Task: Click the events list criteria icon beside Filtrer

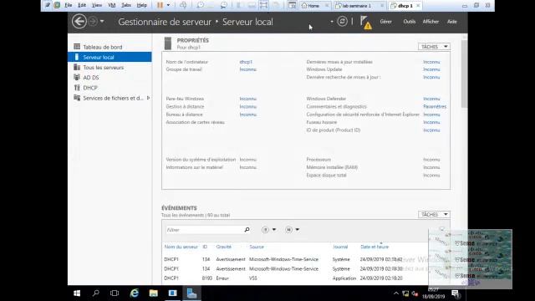Action: [x=265, y=230]
